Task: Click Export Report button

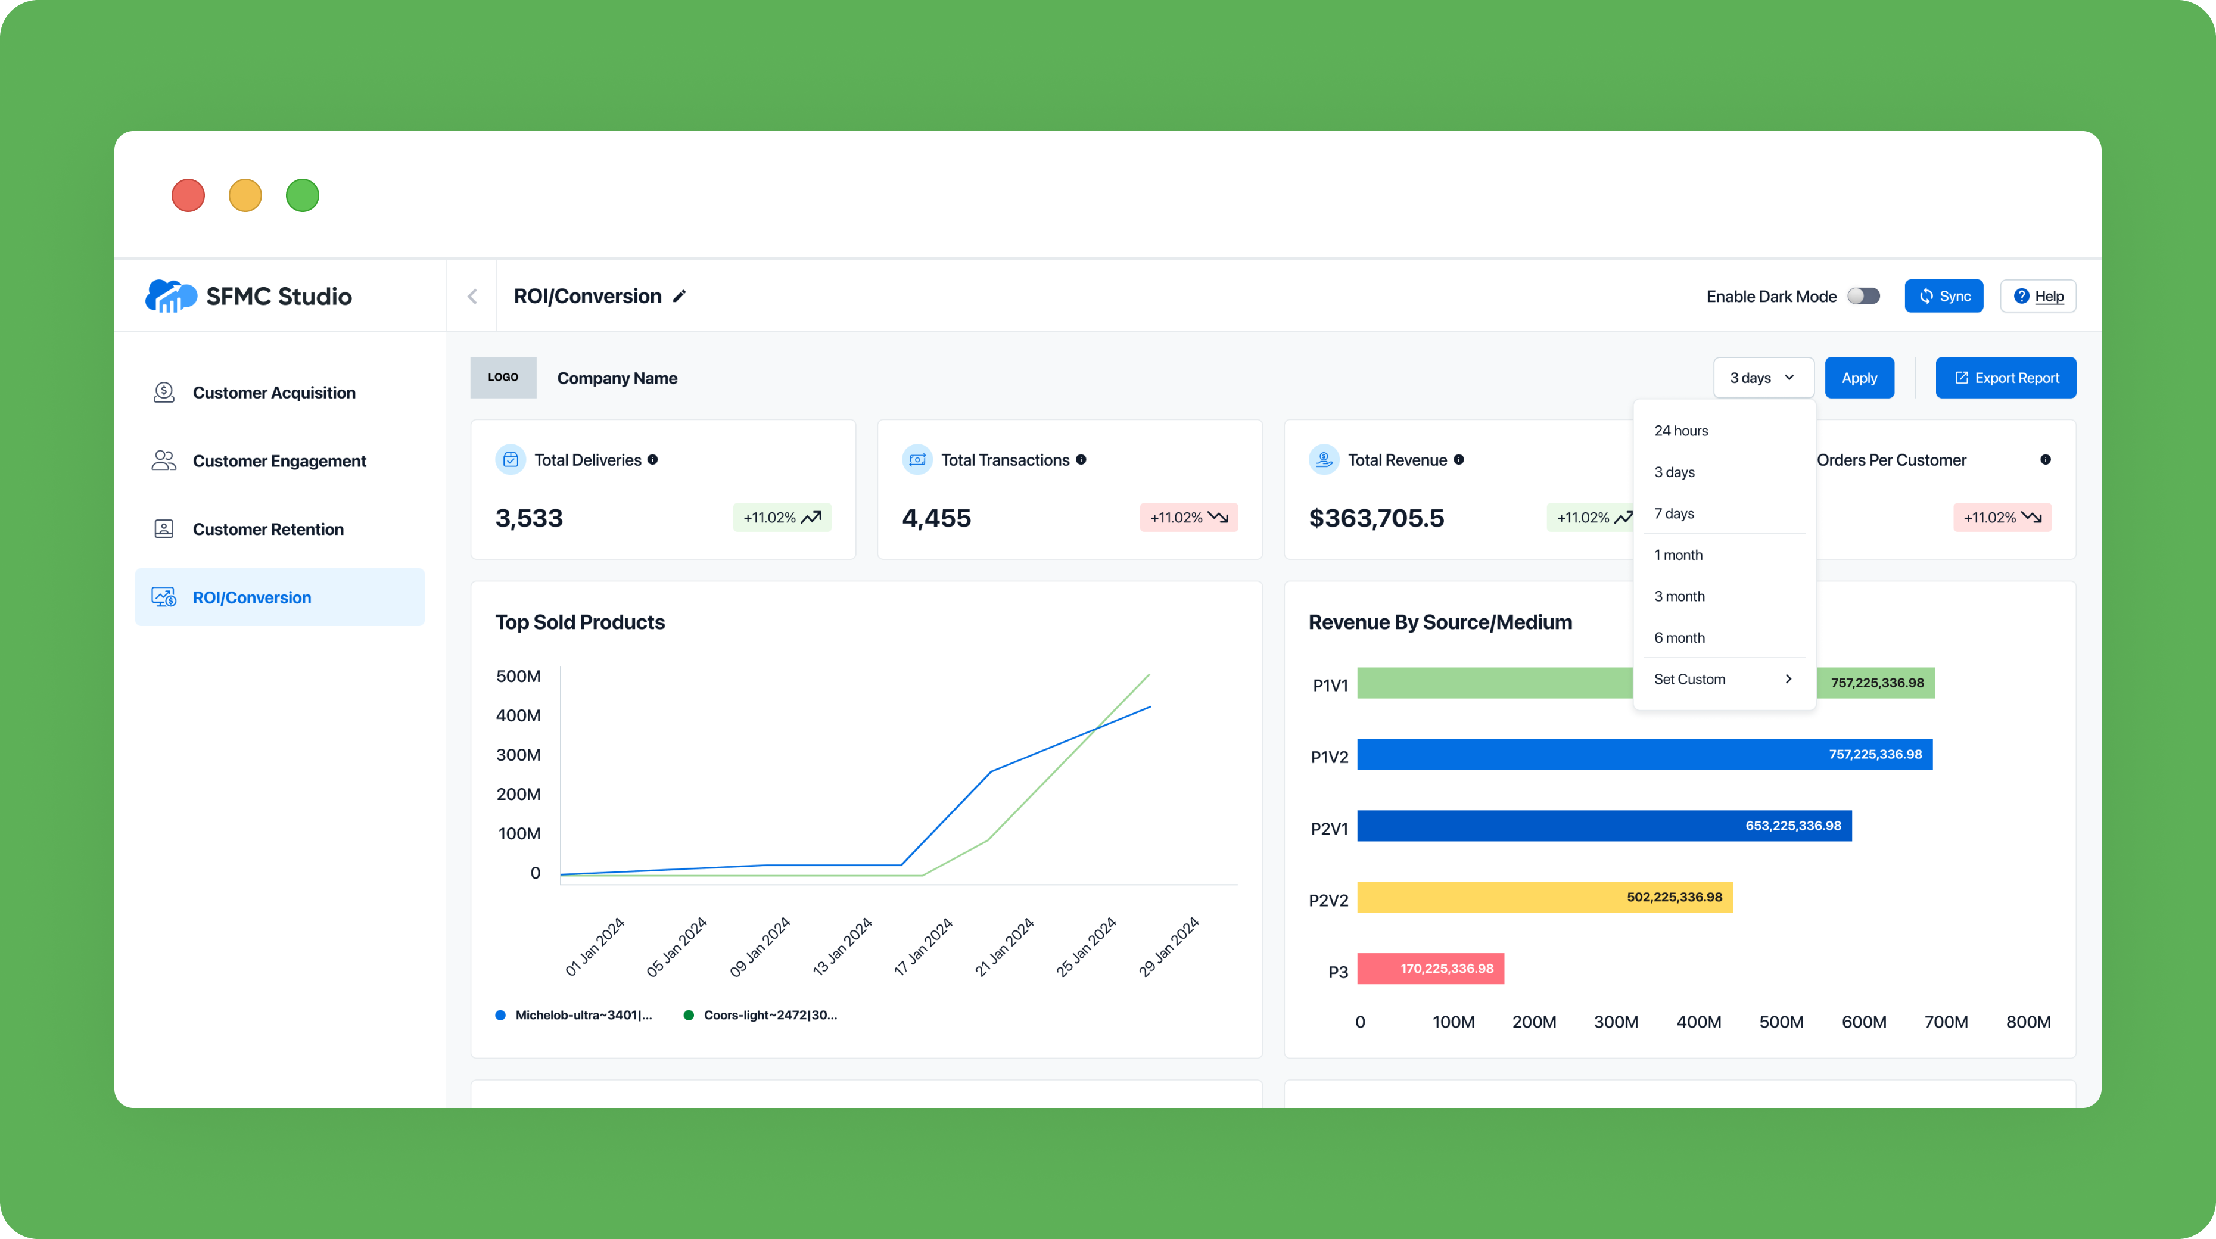Action: (2005, 378)
